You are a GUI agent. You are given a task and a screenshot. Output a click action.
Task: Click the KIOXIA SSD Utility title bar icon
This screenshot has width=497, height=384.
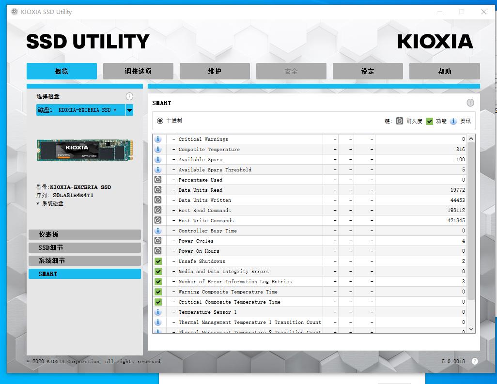click(x=15, y=12)
